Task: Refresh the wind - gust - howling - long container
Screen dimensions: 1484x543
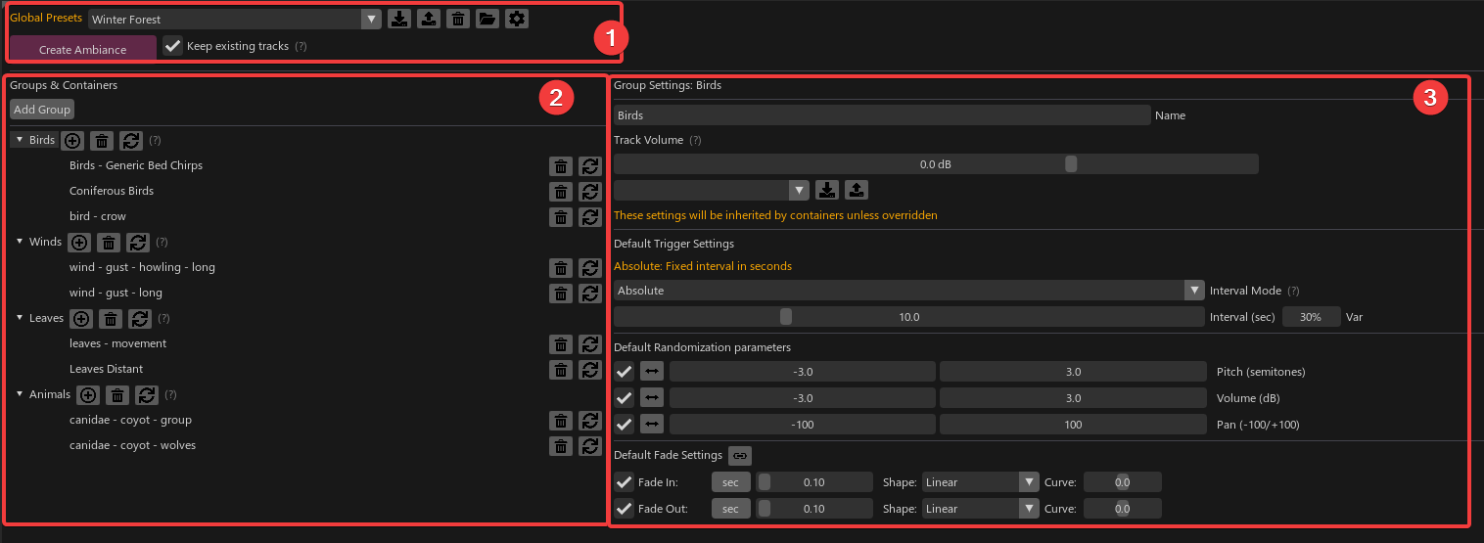Action: pos(589,267)
